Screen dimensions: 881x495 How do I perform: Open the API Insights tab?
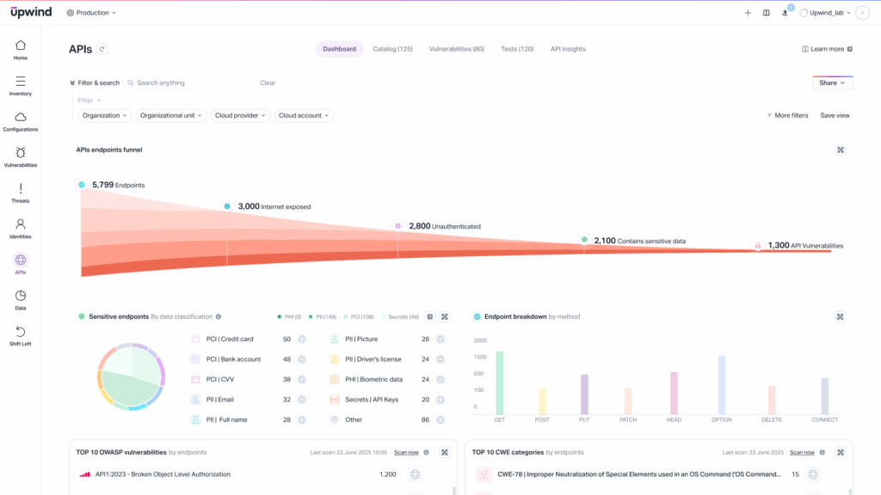(568, 49)
